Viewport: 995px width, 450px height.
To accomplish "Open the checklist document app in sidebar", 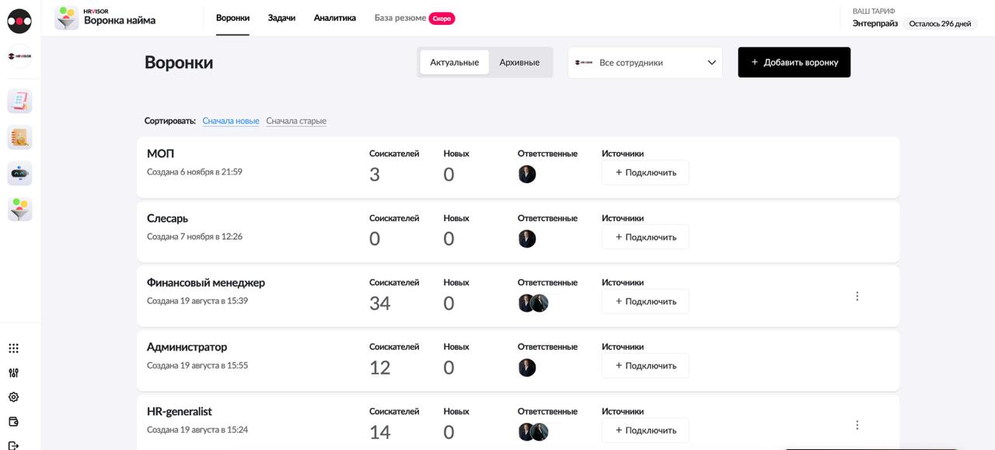I will coord(20,101).
